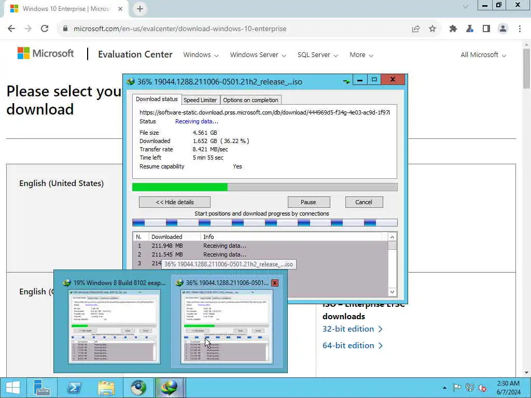The image size is (531, 398).
Task: Select connection row 2 with 211.545 MB
Action: [x=260, y=254]
